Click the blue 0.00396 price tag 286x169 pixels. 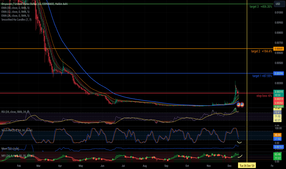279,73
